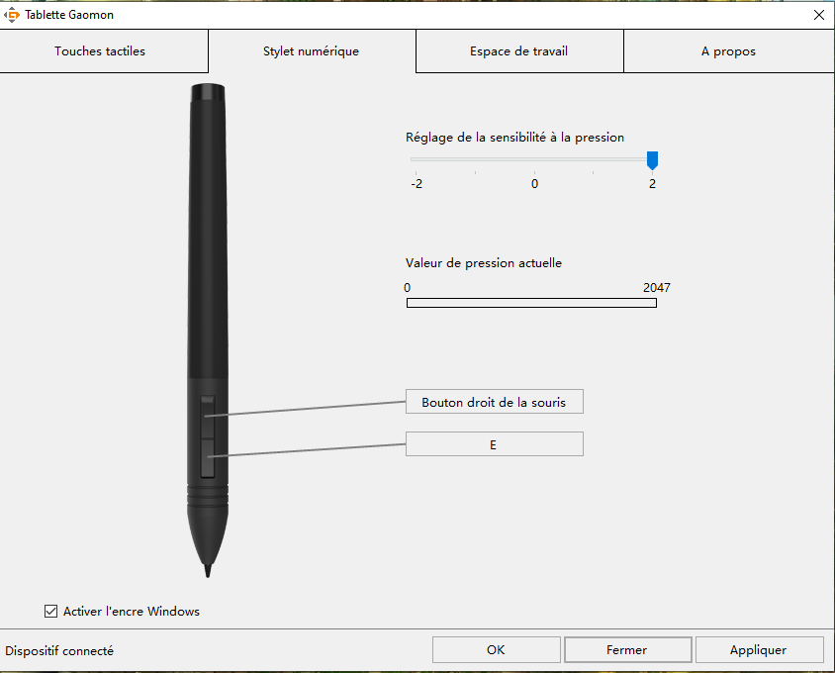The image size is (835, 673).
Task: Open the Espace de travail tab
Action: 518,51
